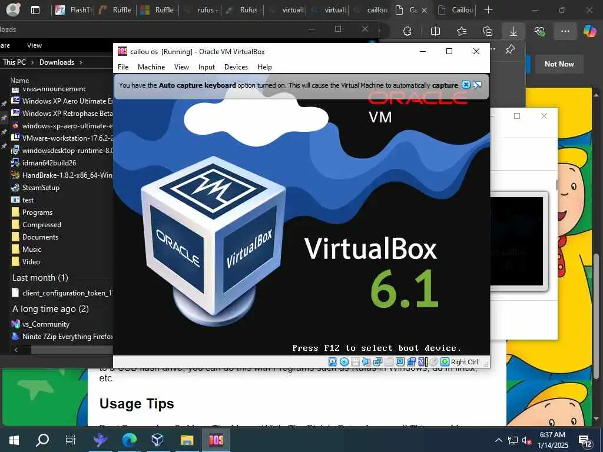Open Task View on the taskbar

coord(71,440)
